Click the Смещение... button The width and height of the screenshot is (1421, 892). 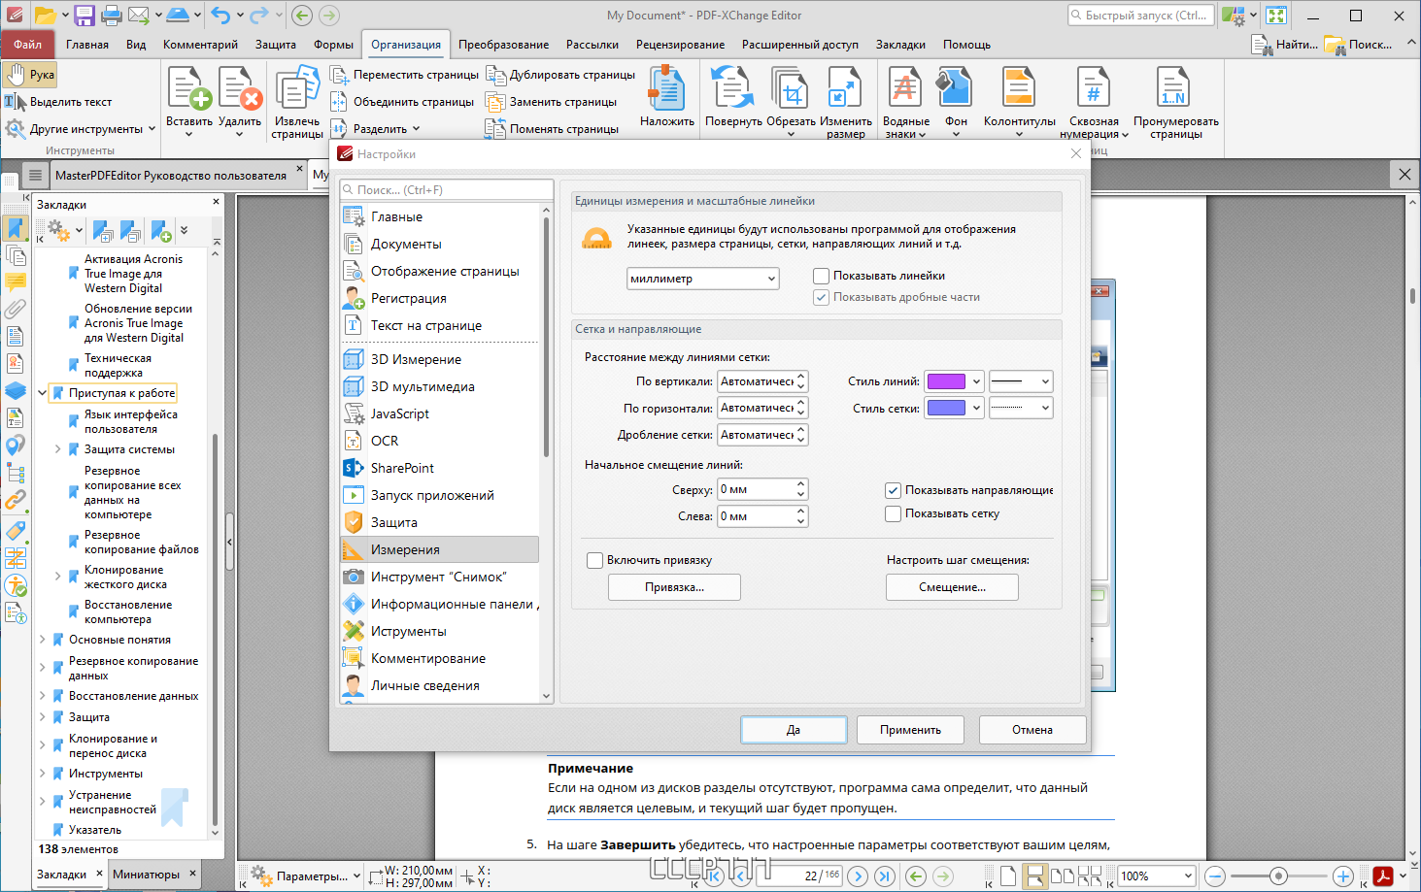(952, 587)
